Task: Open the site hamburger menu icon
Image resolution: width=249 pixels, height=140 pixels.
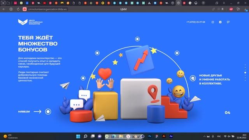Action: 228,22
